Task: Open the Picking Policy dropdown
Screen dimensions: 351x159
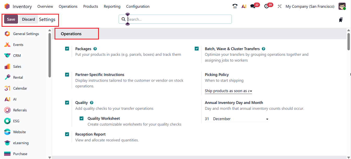Action: [x=228, y=91]
